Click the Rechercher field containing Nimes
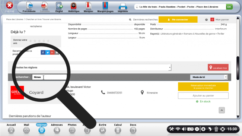242x136 pixels. 50,77
